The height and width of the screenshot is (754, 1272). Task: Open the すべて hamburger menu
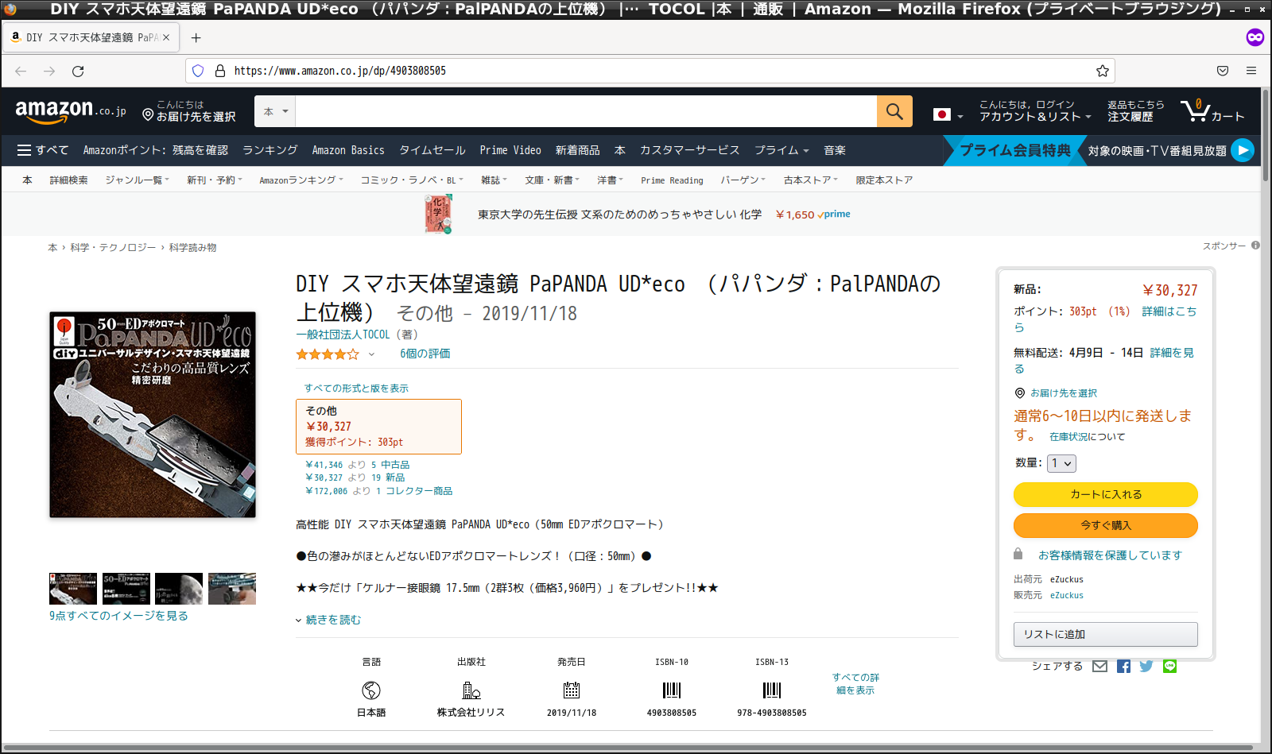(43, 150)
